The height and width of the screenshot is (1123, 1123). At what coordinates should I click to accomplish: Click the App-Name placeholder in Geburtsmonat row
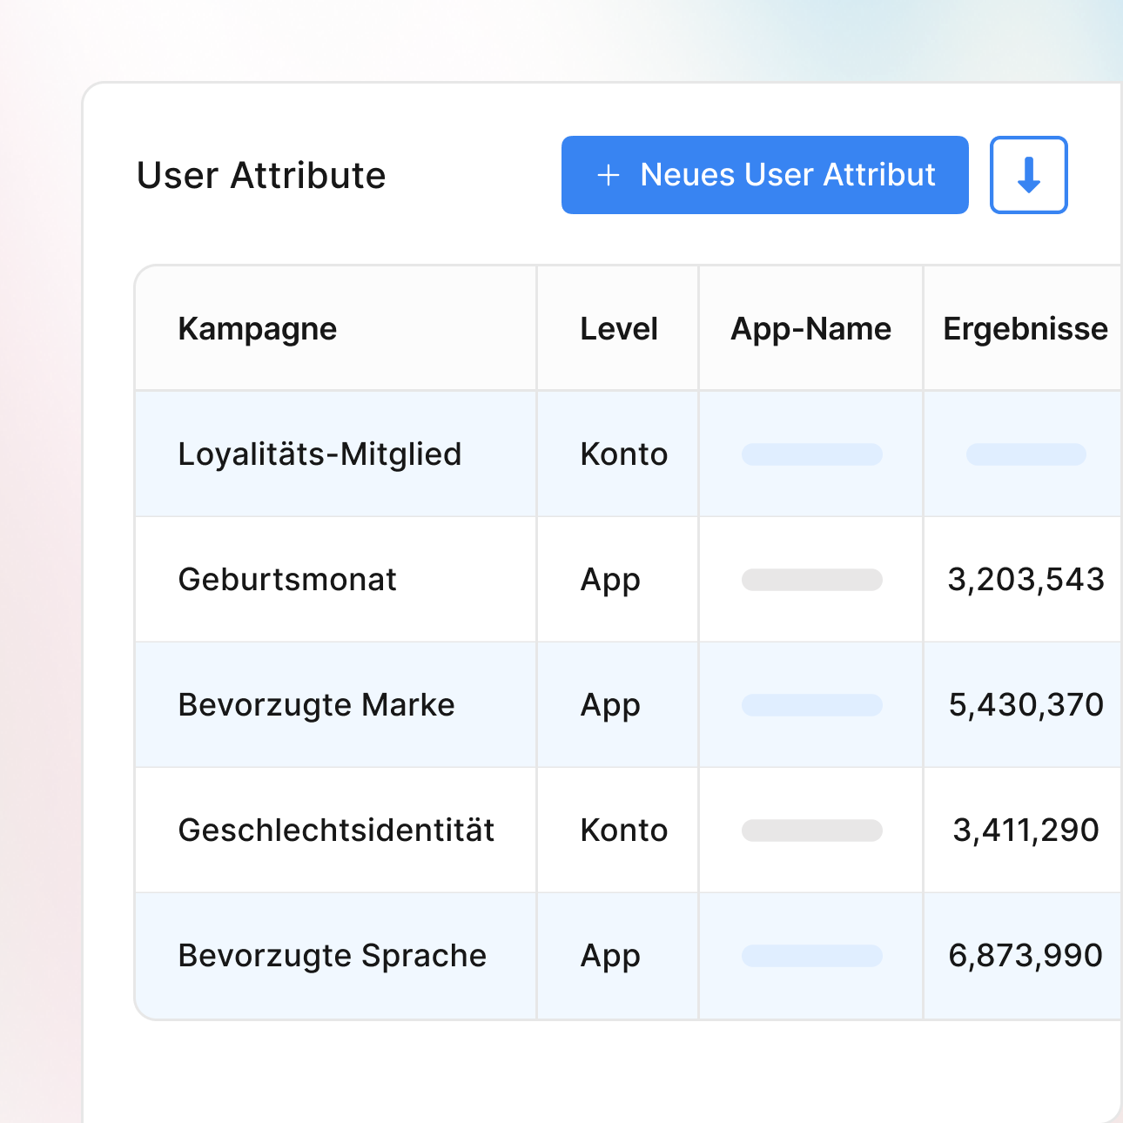click(x=811, y=580)
